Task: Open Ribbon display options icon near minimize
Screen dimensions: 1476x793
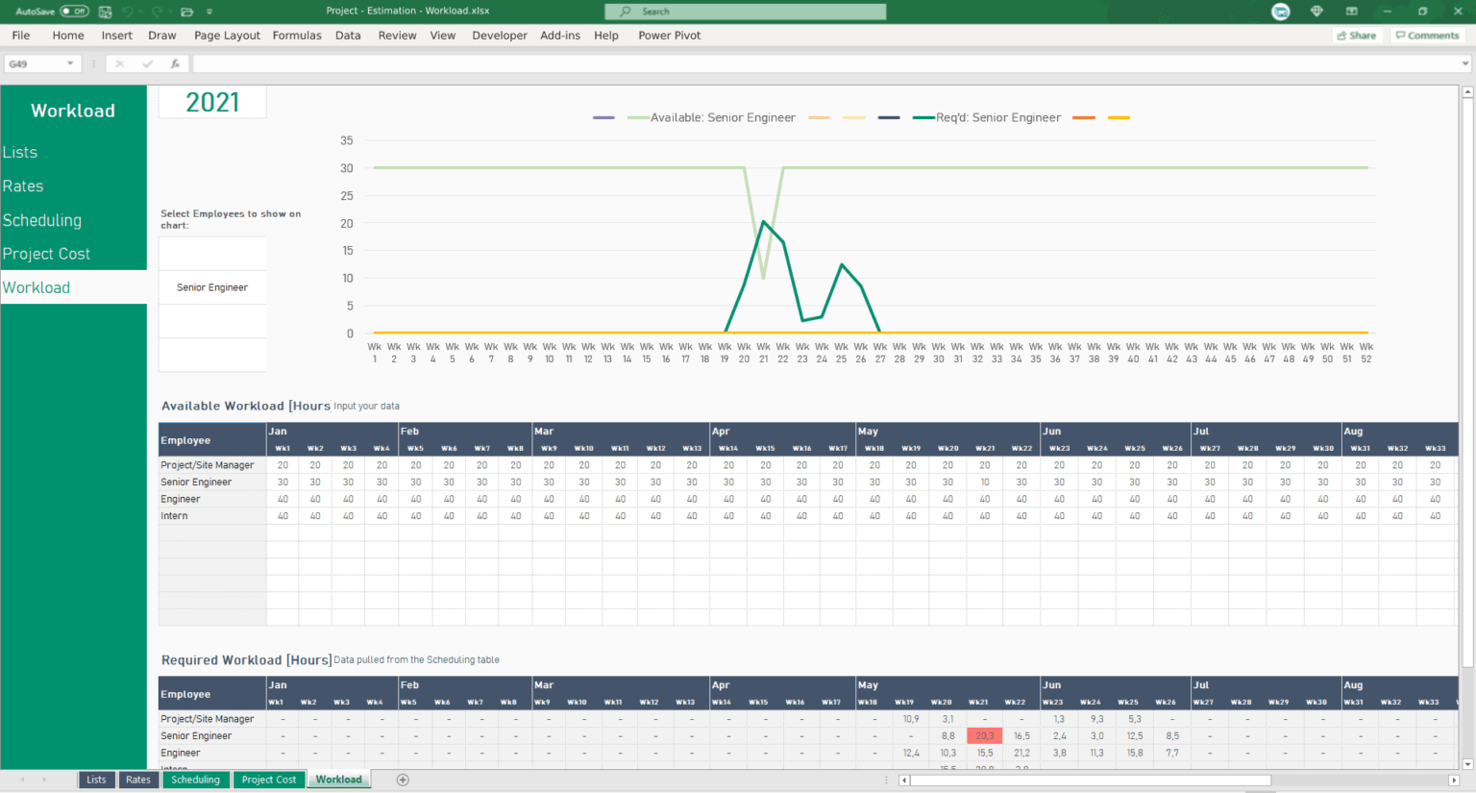Action: click(x=1352, y=11)
